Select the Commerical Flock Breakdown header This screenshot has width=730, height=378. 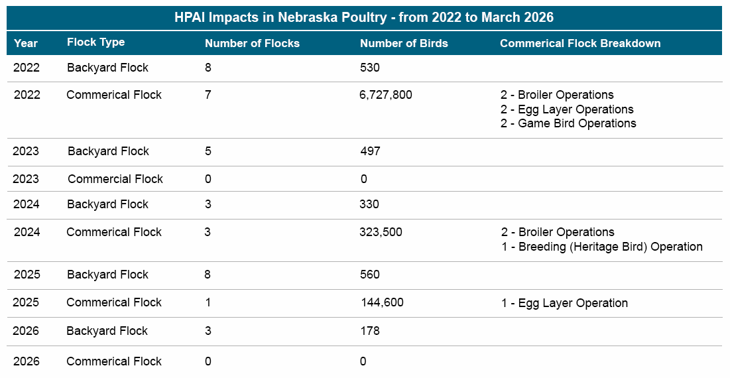pos(580,43)
